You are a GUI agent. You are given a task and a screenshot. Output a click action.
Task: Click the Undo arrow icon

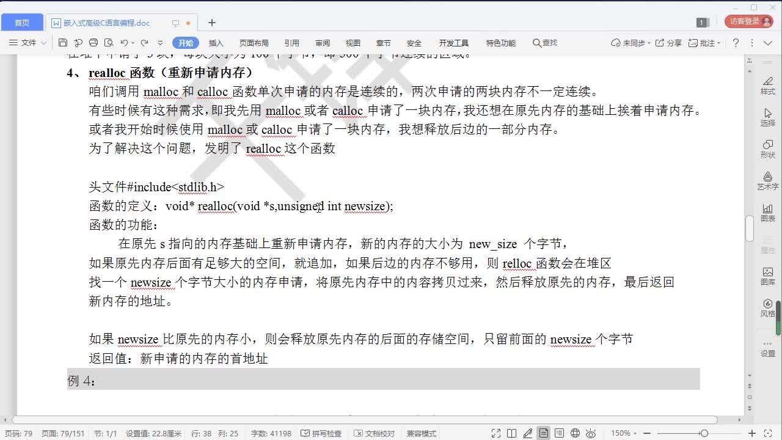point(124,43)
